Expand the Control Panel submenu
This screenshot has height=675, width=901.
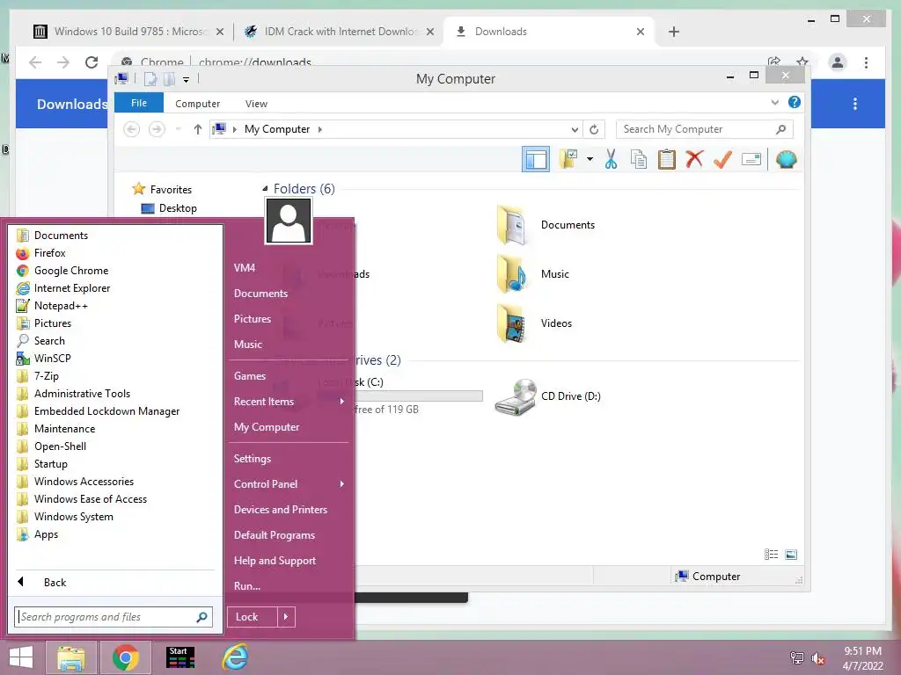click(342, 484)
